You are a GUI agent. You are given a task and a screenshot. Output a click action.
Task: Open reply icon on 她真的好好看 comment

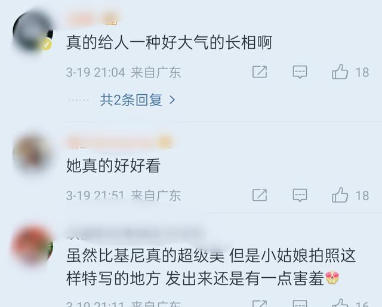[300, 195]
